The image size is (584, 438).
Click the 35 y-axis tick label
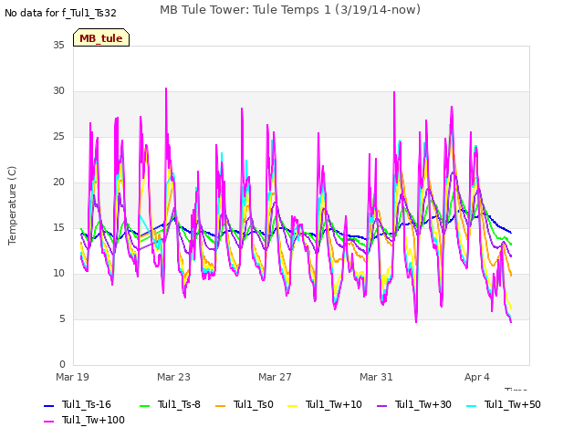click(58, 45)
